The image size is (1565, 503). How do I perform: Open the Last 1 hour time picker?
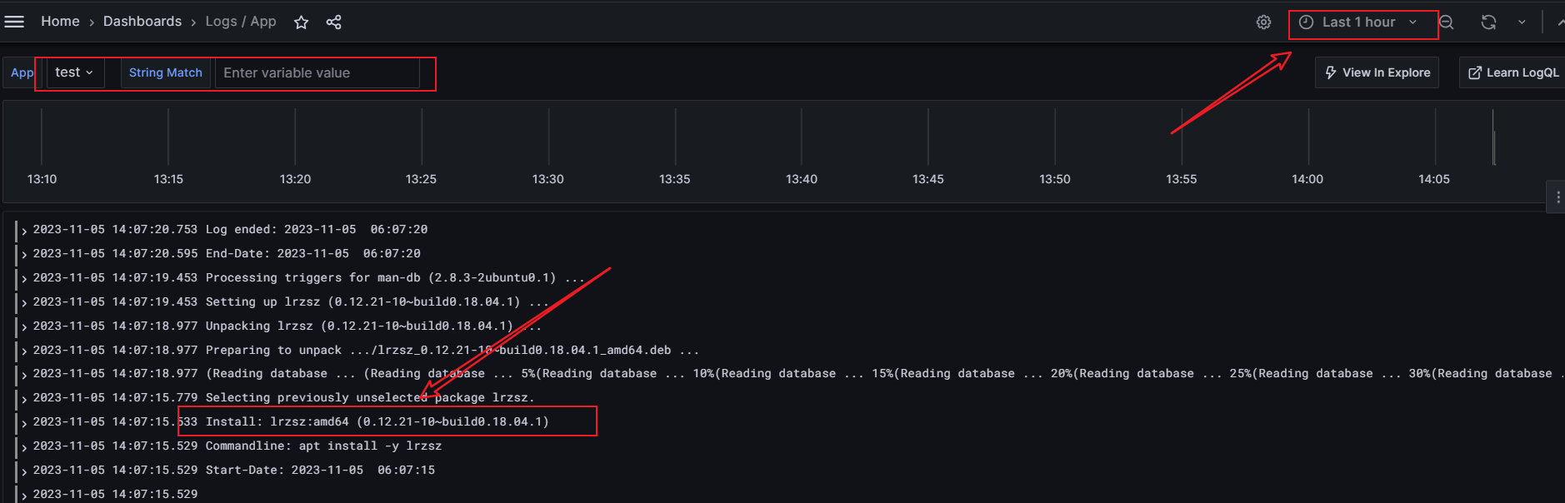click(x=1358, y=22)
